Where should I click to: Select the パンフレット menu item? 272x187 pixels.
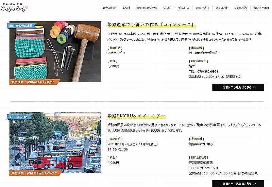[x=222, y=8]
